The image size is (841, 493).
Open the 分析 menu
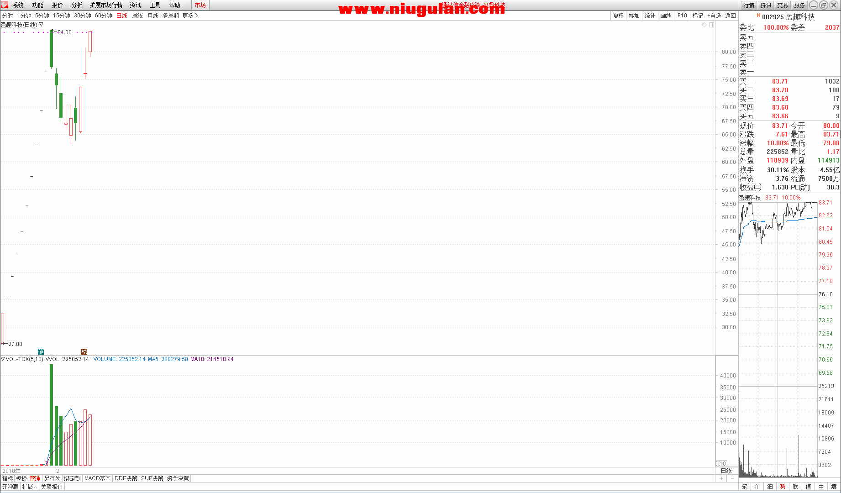click(x=77, y=5)
